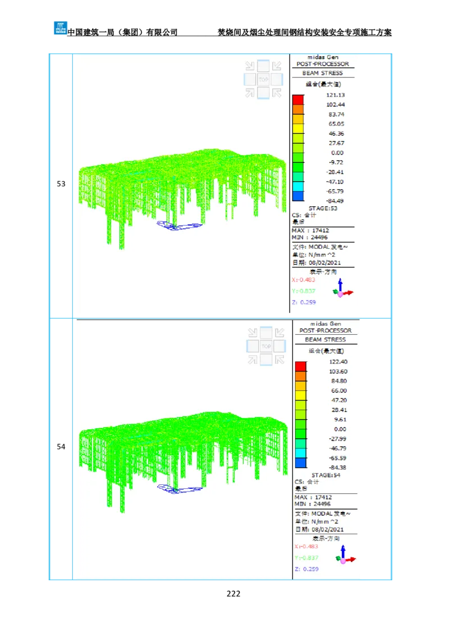Viewport: 449px width, 636px height.
Task: Select left face square in upper view navigator
Action: (250, 79)
